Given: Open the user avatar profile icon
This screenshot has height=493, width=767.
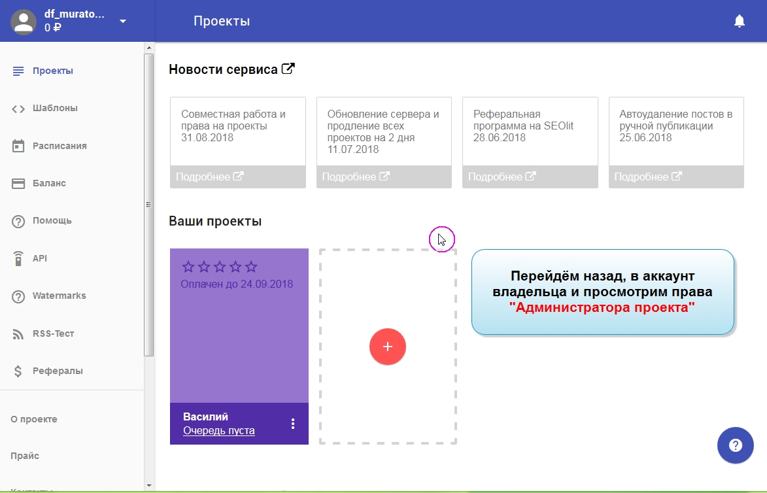Looking at the screenshot, I should 24,22.
